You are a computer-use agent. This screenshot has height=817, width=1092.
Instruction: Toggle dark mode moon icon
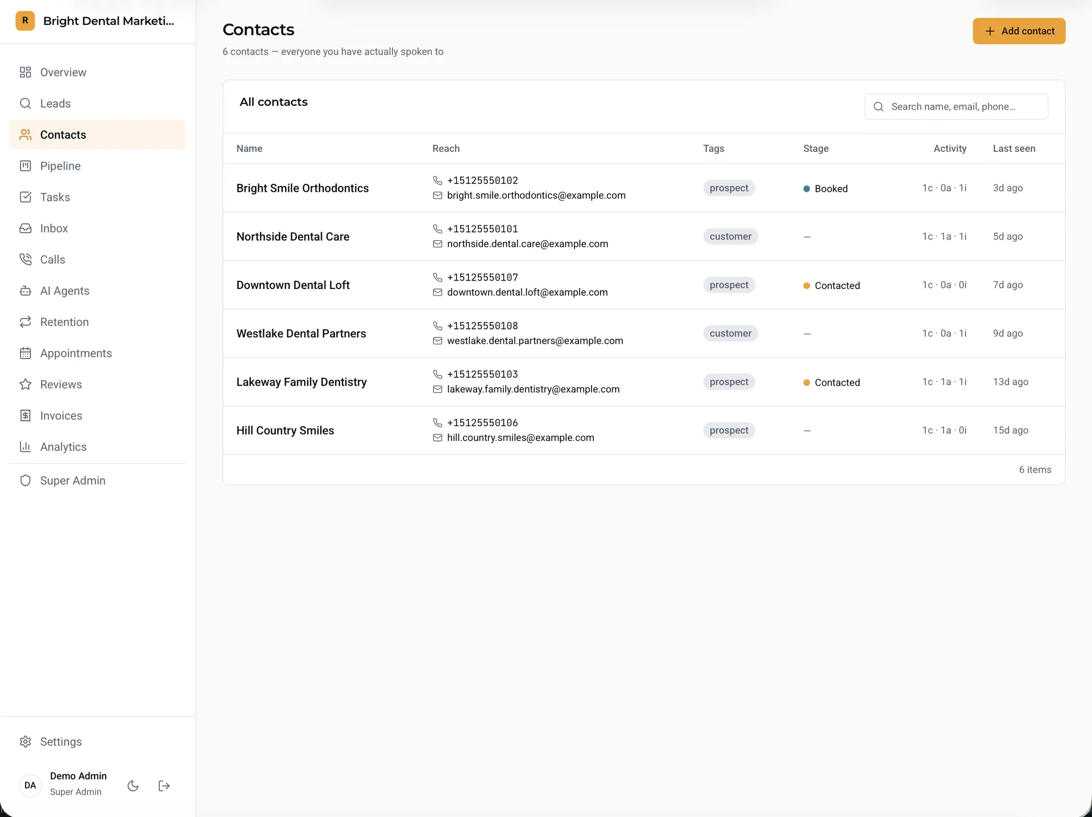133,786
